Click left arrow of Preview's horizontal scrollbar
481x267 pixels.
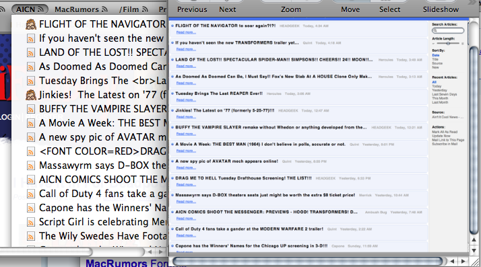pyautogui.click(x=452, y=261)
